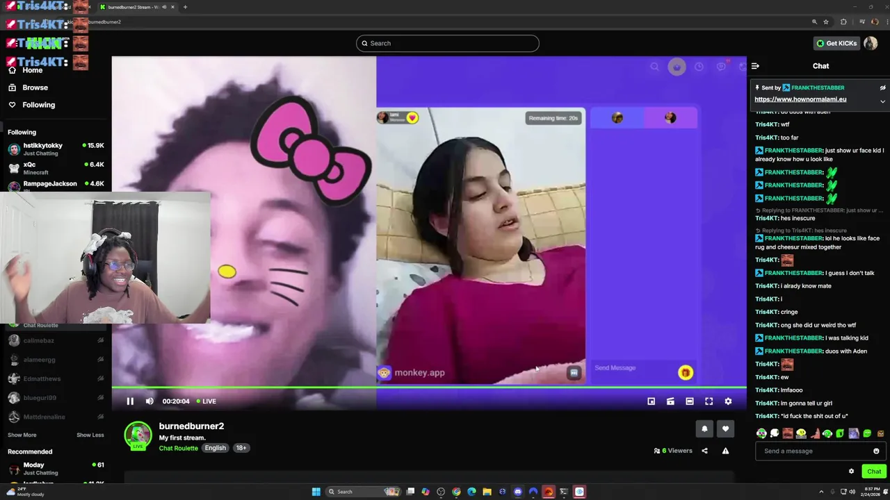Click the green Chat send button

point(874,471)
